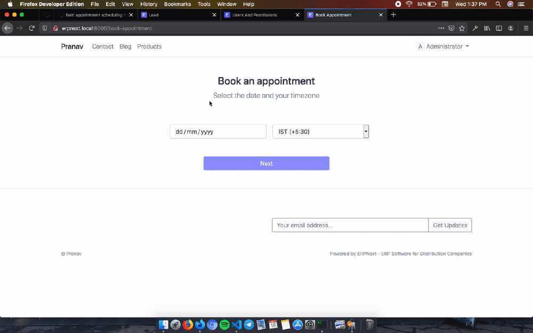Viewport: 533px width, 333px height.
Task: Expand the IST (+5:30) timezone dropdown
Action: pyautogui.click(x=320, y=132)
